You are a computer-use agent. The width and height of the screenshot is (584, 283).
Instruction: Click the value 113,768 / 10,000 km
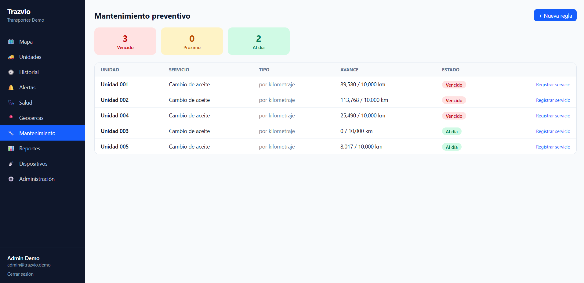pos(364,100)
